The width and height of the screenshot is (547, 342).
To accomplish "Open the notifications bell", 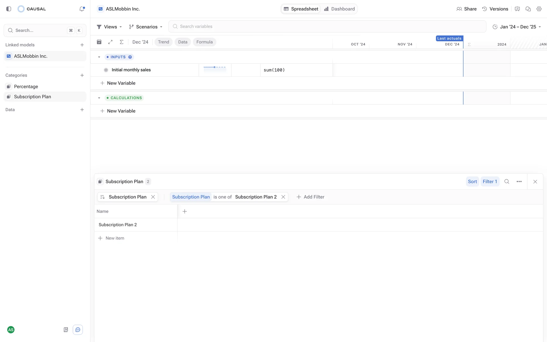I will 82,9.
